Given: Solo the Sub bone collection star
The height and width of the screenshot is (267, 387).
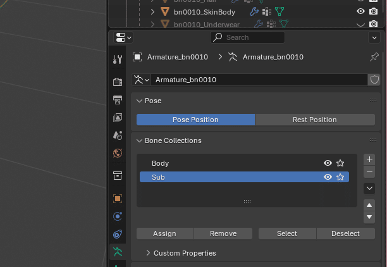Looking at the screenshot, I should pos(340,177).
